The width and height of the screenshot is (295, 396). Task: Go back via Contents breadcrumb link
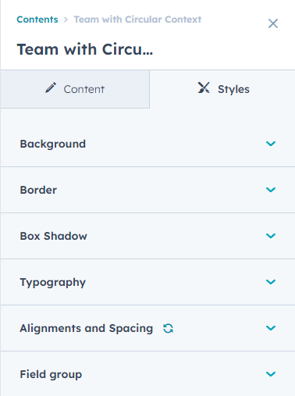click(37, 20)
